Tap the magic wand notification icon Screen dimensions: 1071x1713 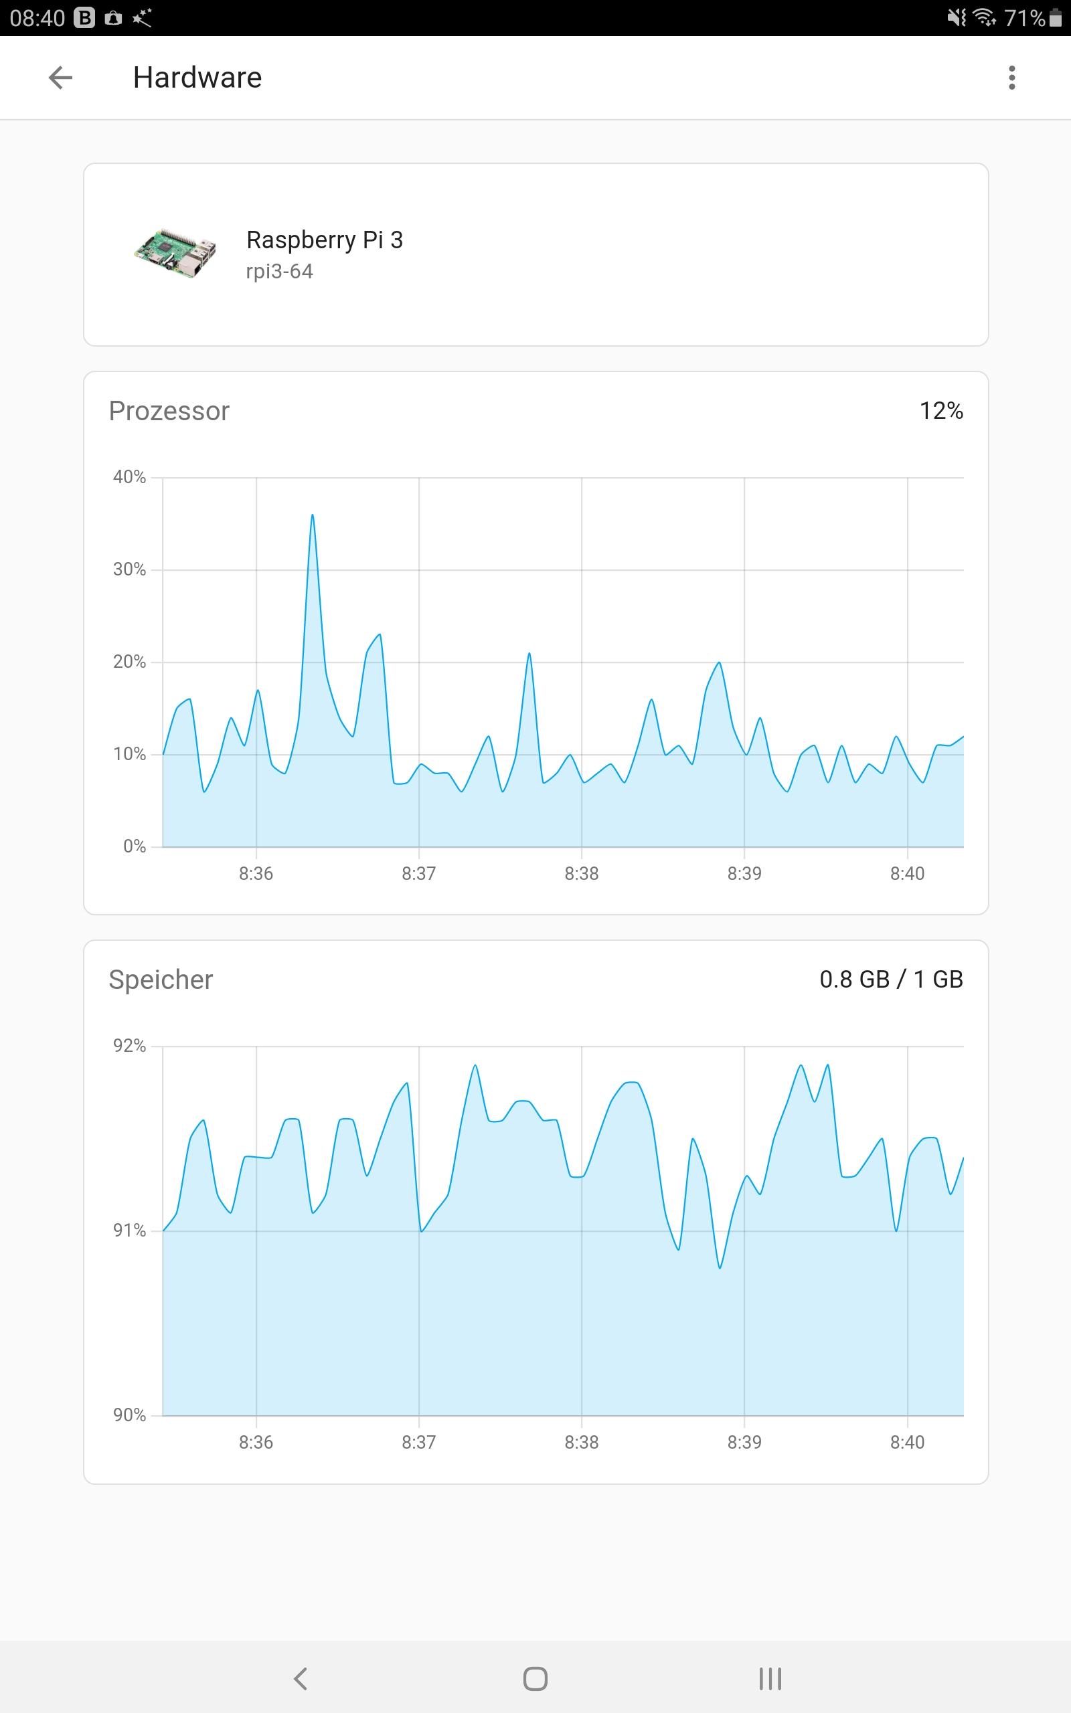pos(142,17)
